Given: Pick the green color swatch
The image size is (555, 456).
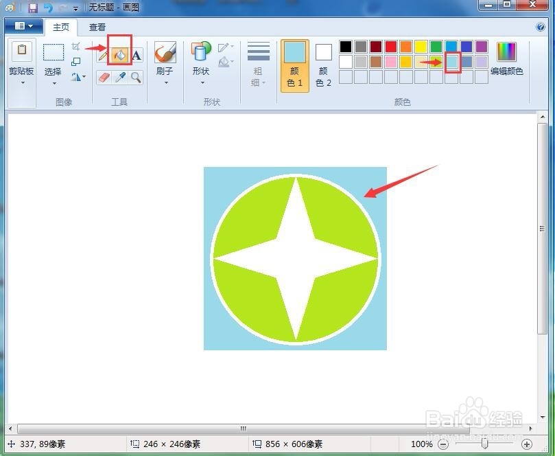Looking at the screenshot, I should pos(436,47).
